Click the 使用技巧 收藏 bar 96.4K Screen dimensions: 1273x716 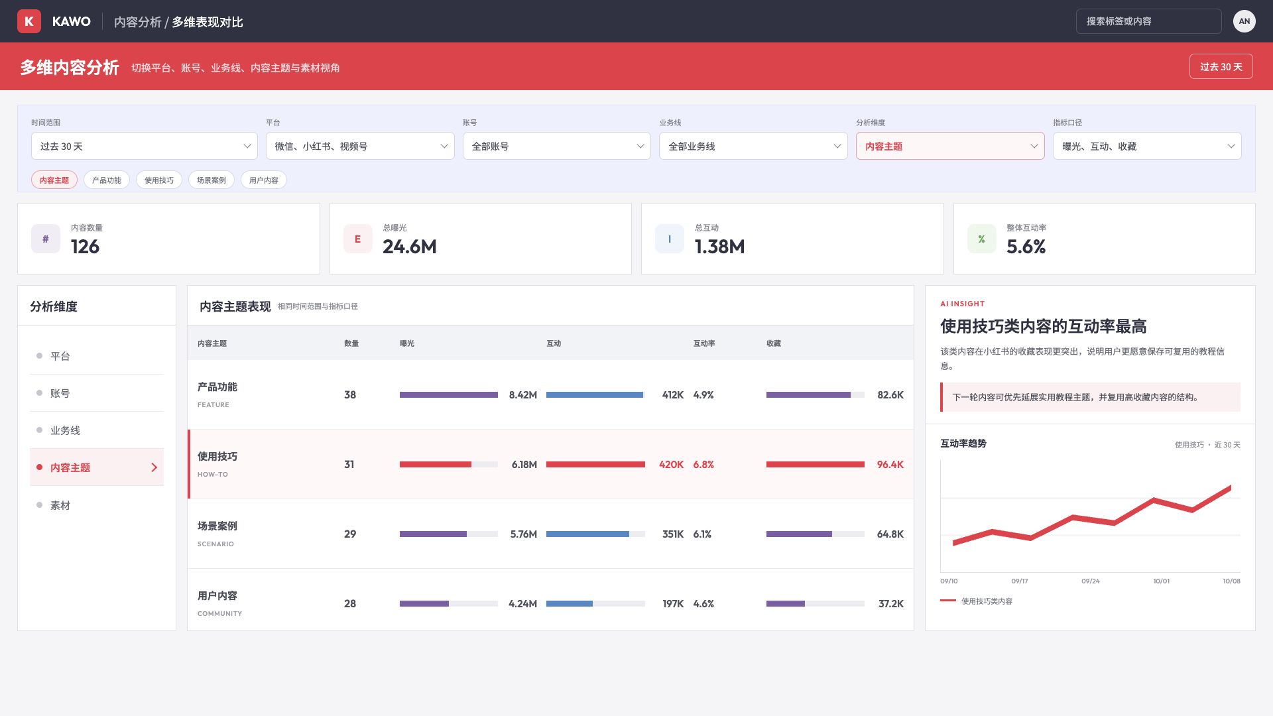[816, 464]
